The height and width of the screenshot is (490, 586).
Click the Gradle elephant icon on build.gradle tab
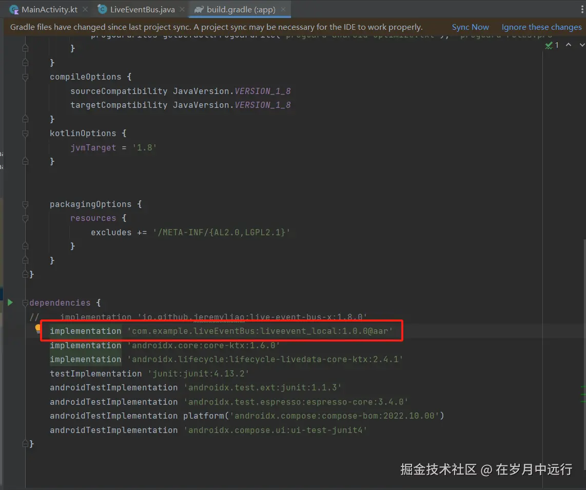click(x=199, y=10)
